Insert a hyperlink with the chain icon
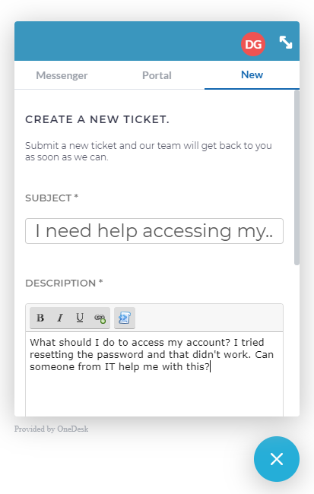The image size is (314, 494). click(x=100, y=318)
